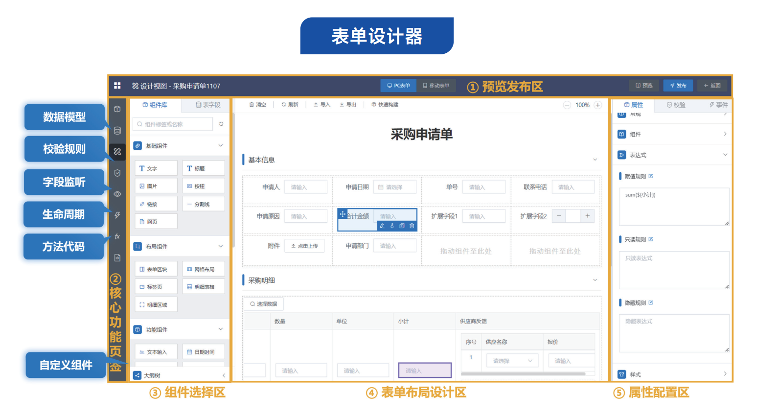Add the 日期时间 datetime component
Viewport: 779px width, 418px height.
pyautogui.click(x=204, y=352)
